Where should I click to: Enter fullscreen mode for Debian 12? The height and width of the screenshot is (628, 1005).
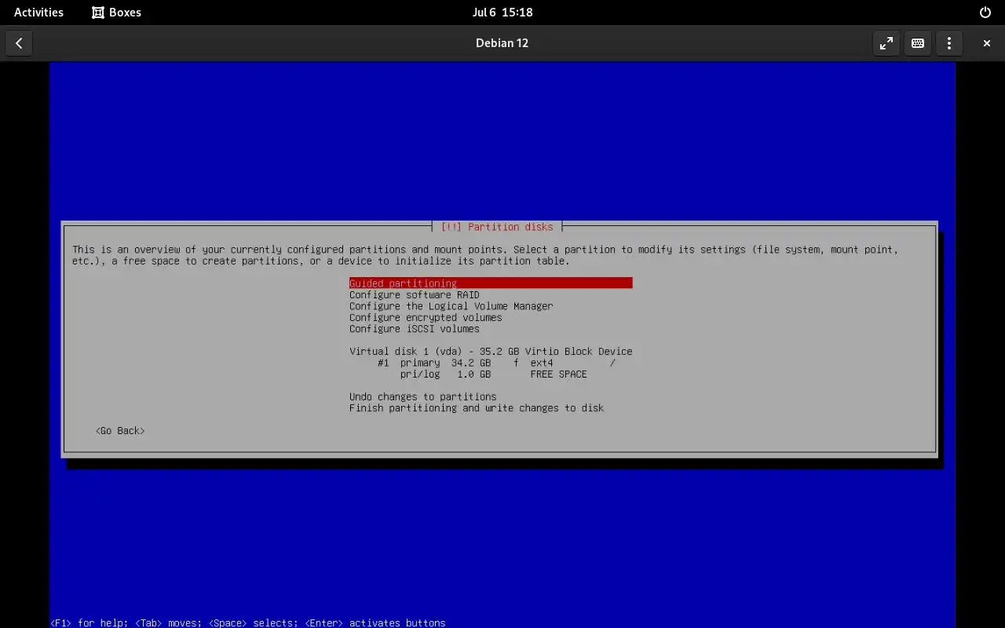[886, 43]
